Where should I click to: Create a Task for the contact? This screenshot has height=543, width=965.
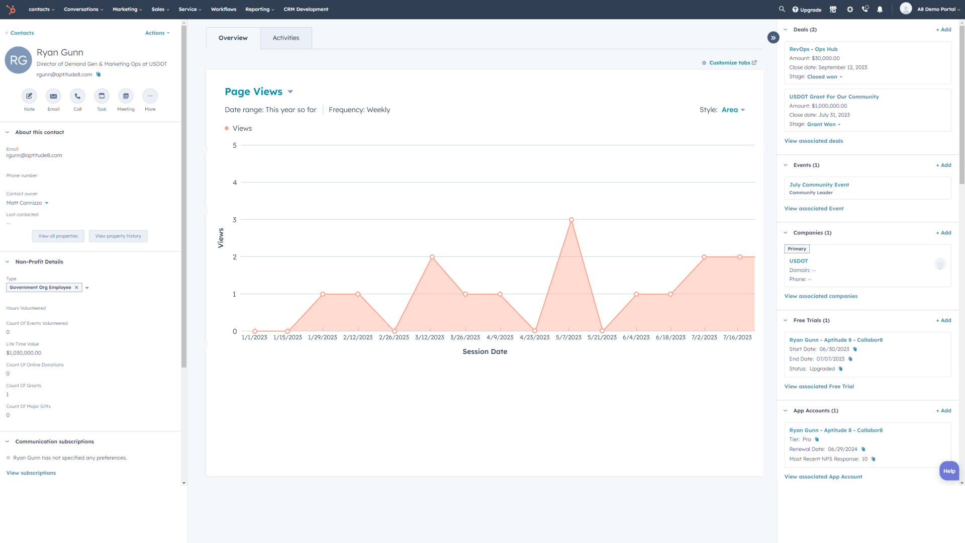click(102, 96)
